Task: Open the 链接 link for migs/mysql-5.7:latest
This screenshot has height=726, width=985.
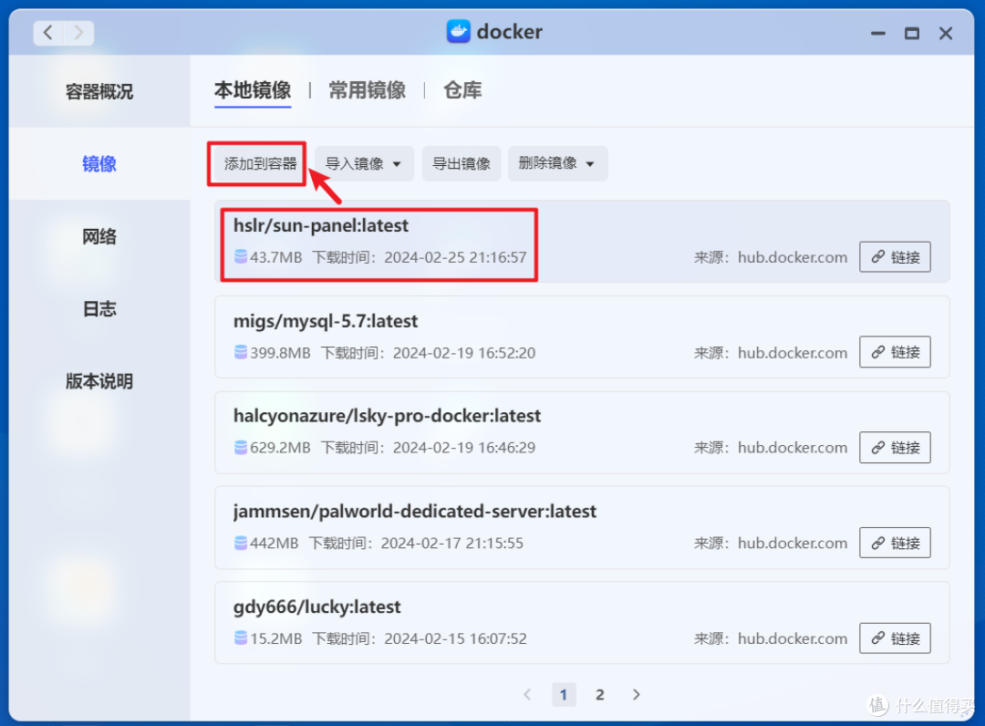Action: click(895, 352)
